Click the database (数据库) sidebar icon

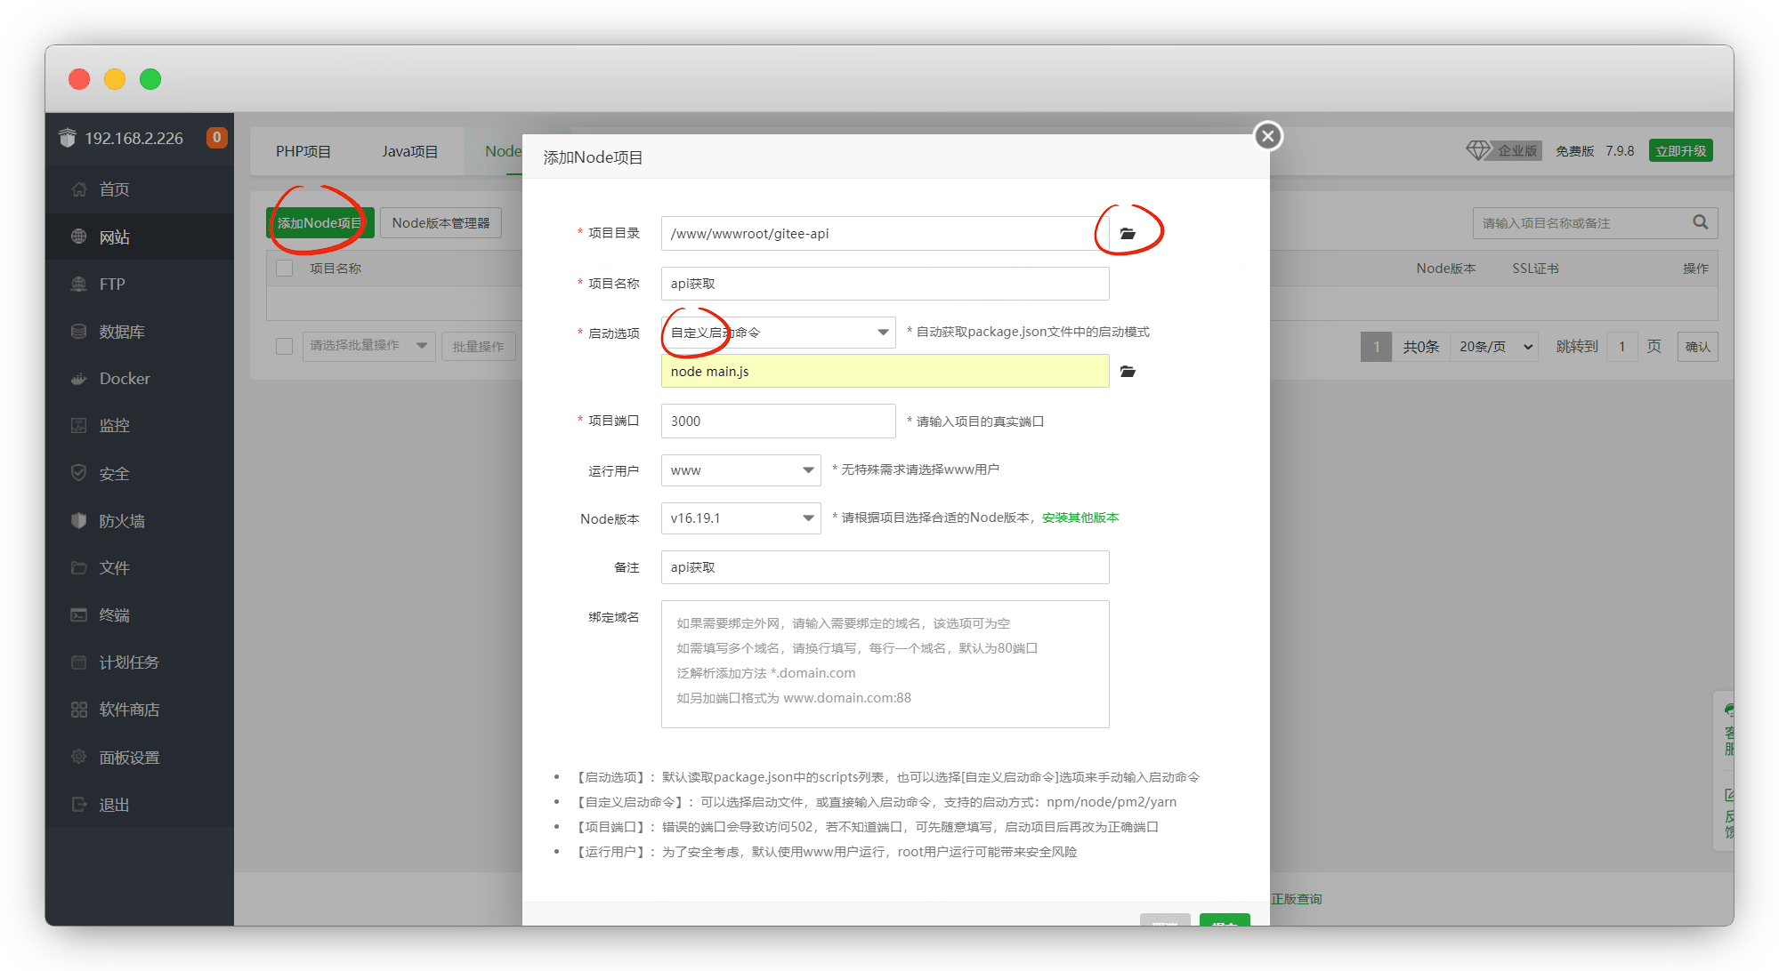point(79,332)
